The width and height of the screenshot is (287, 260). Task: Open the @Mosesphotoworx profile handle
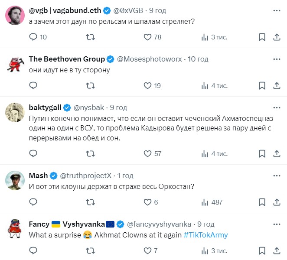(150, 59)
